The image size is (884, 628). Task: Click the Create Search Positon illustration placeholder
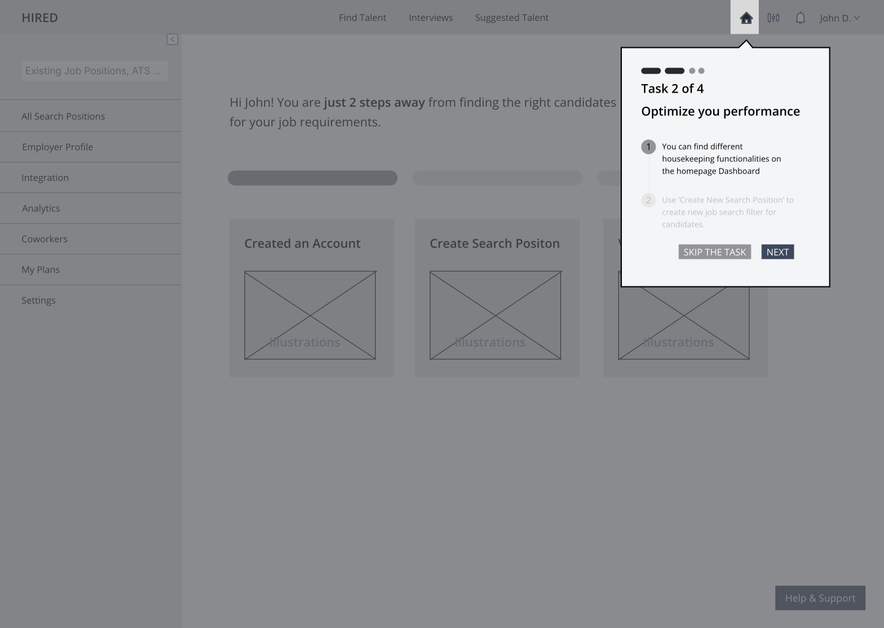coord(496,315)
